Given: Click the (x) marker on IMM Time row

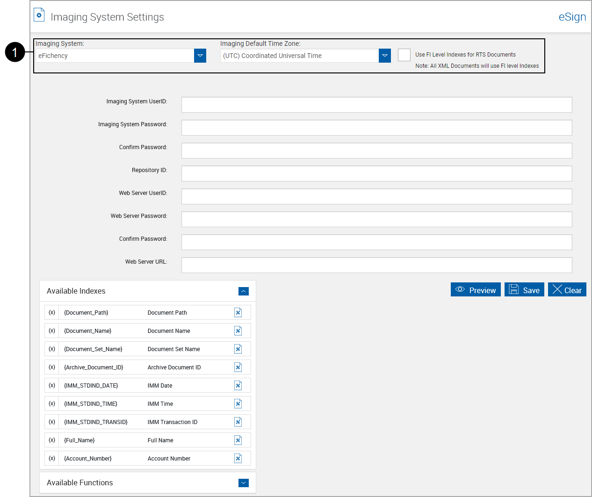Looking at the screenshot, I should click(51, 403).
